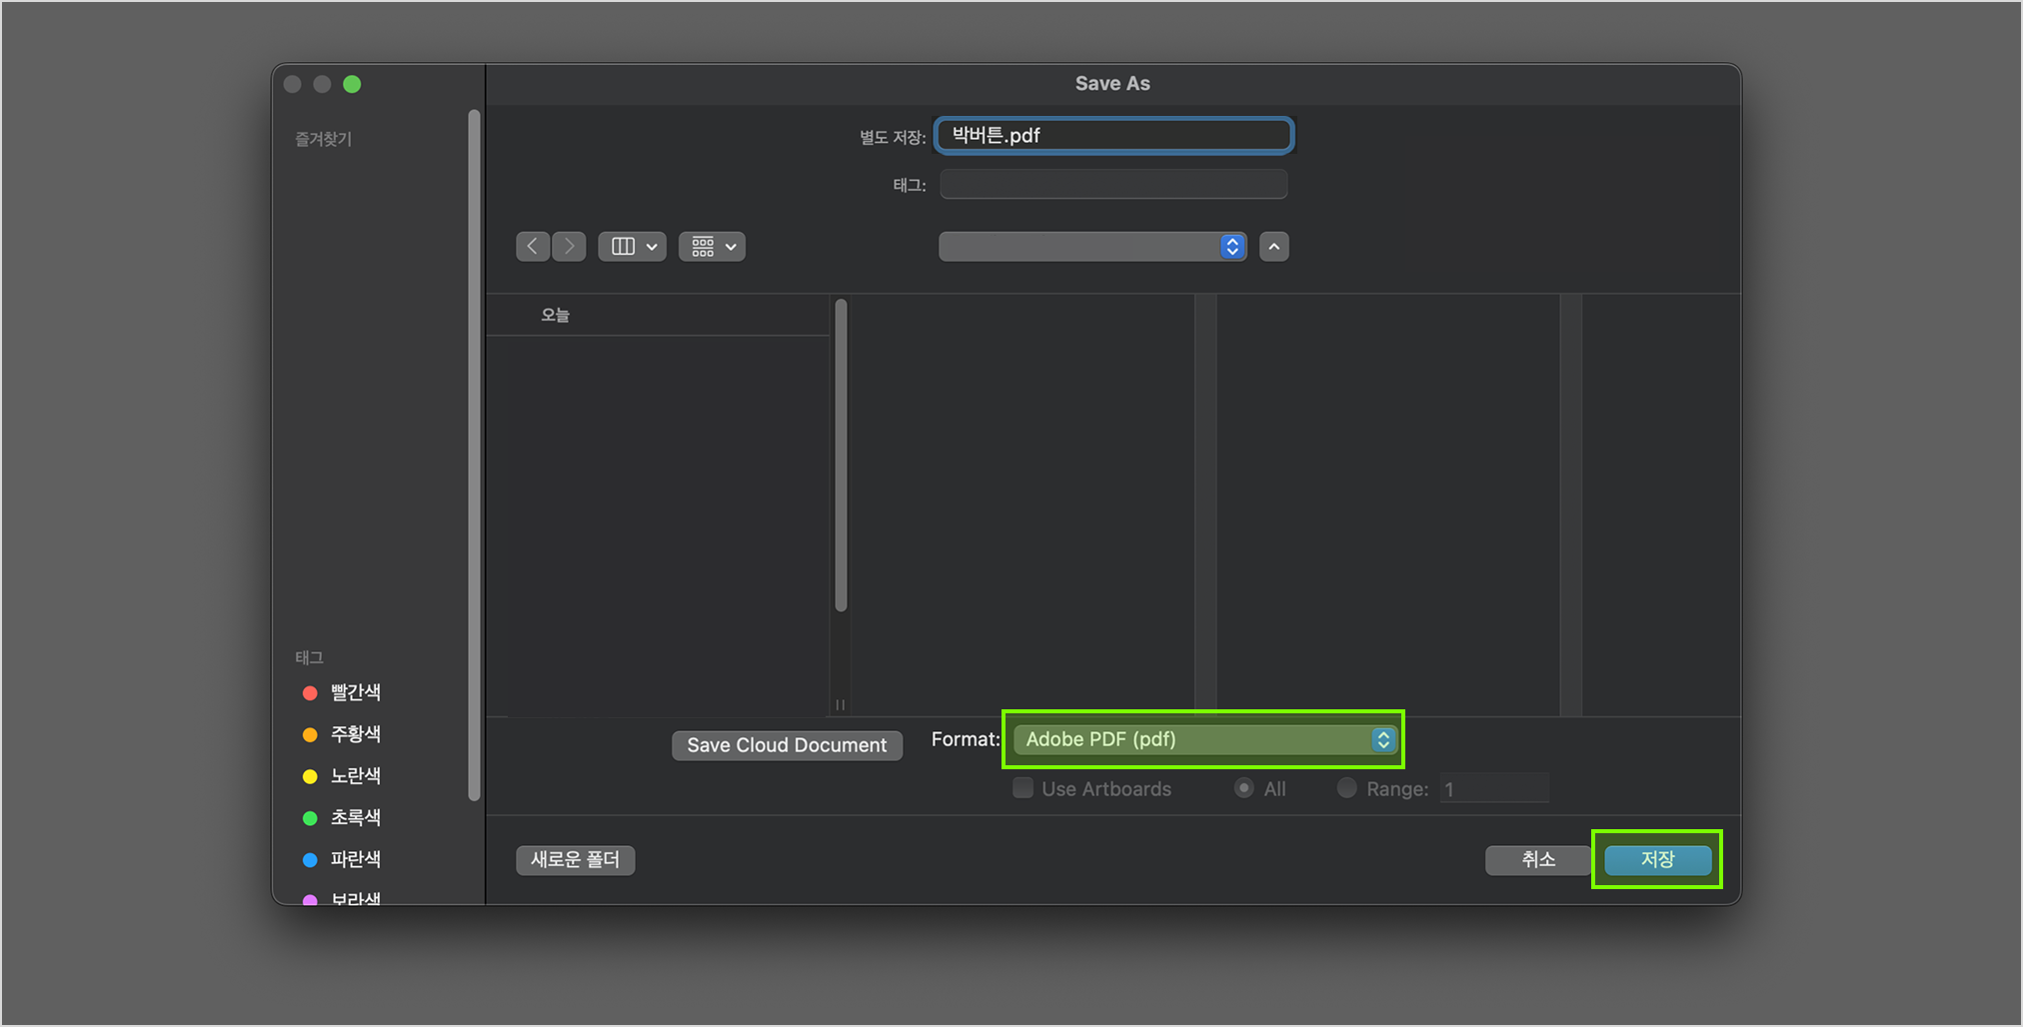Open the Format dropdown showing Adobe PDF
The image size is (2023, 1027).
point(1203,739)
